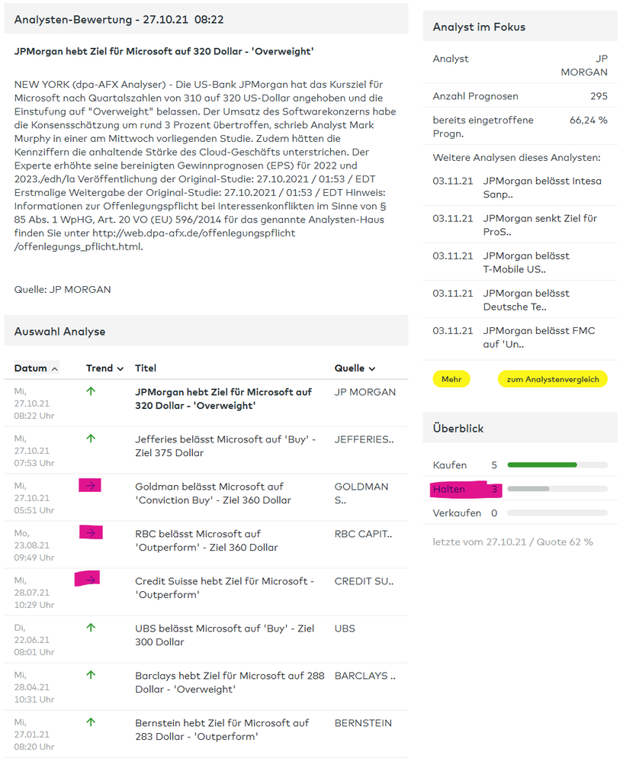Click green up arrow in UBS row

[92, 628]
